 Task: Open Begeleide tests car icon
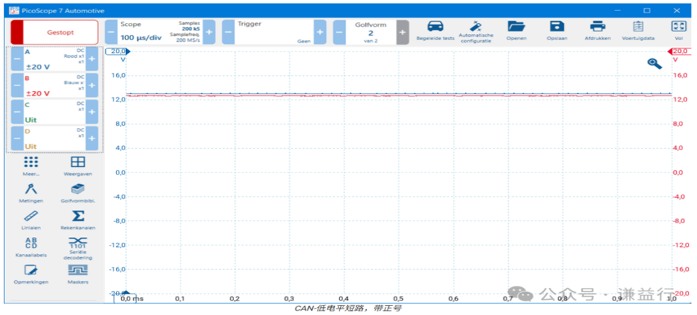point(434,26)
